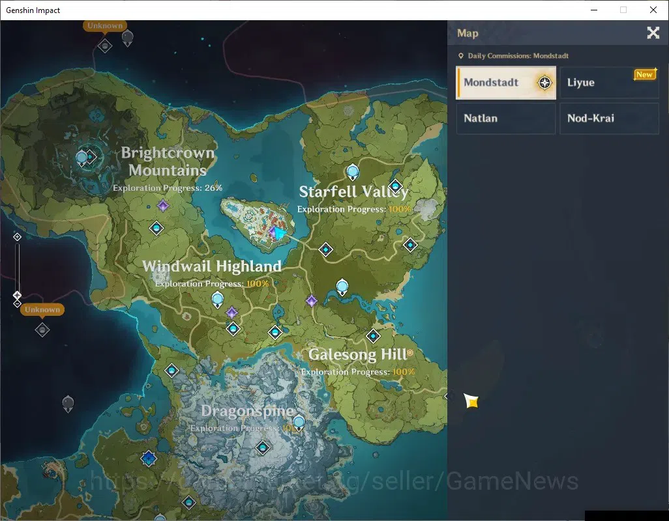This screenshot has width=669, height=521.
Task: Minimize the Genshin Impact window
Action: coord(594,10)
